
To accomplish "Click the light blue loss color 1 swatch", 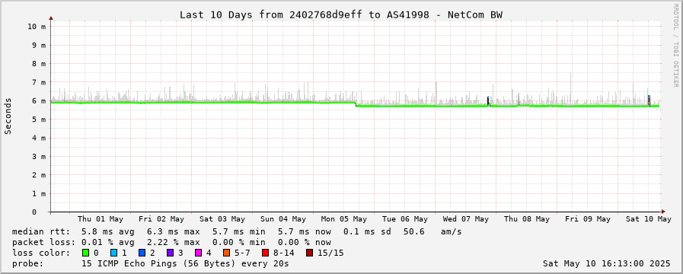I will (113, 253).
